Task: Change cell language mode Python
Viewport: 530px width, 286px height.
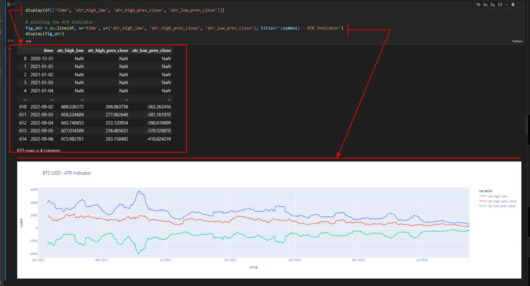Action: tap(517, 41)
